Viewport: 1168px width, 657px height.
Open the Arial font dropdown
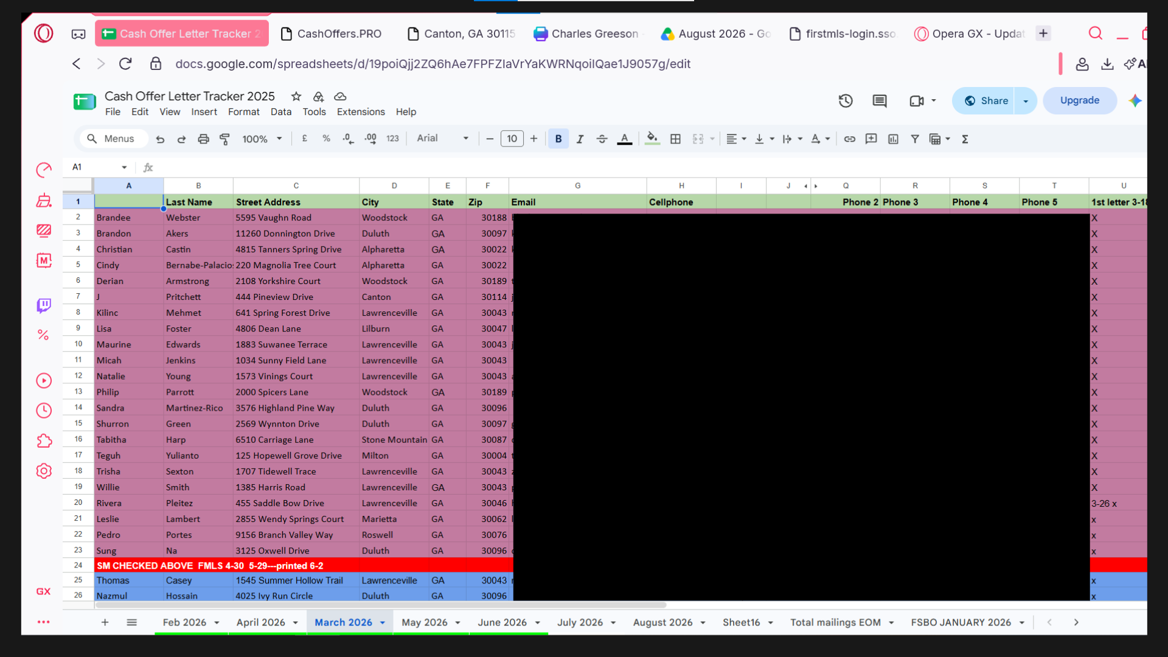442,139
